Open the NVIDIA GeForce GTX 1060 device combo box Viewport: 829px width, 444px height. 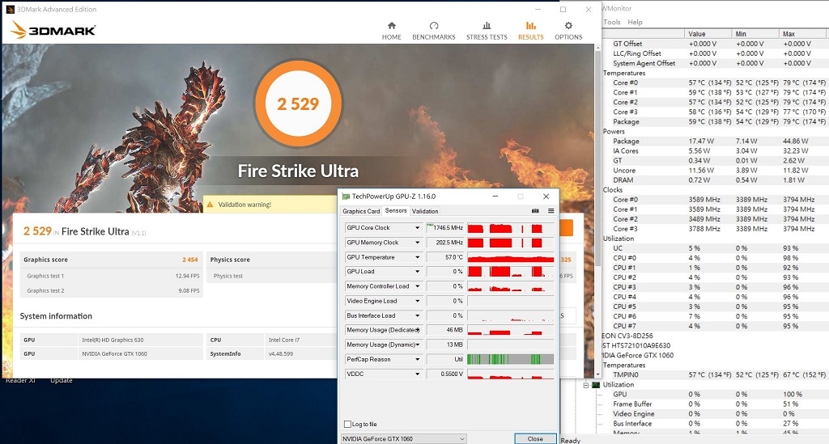[x=403, y=438]
